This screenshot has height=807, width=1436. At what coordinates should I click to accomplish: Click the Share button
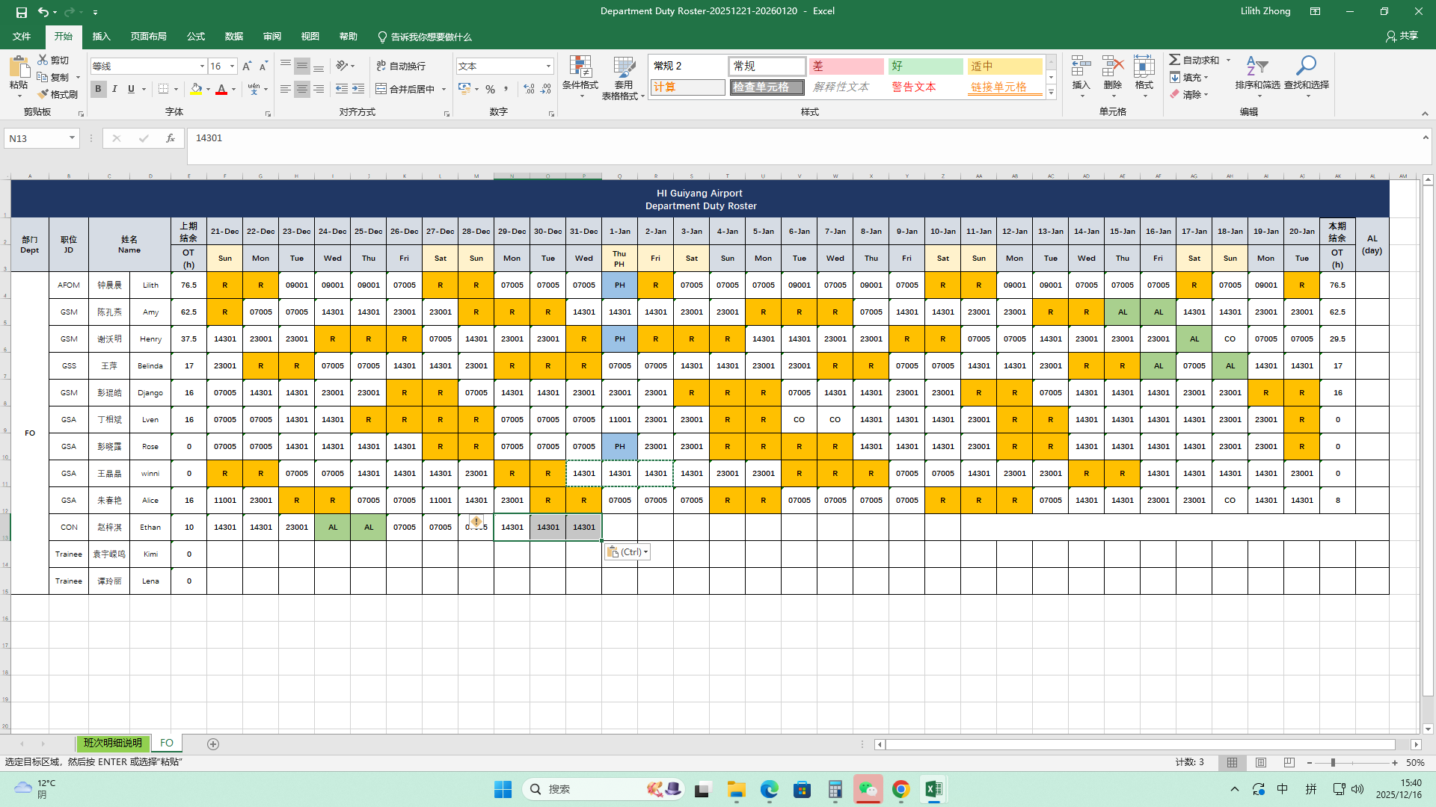point(1402,36)
